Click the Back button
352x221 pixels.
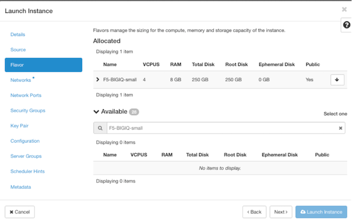[254, 212]
